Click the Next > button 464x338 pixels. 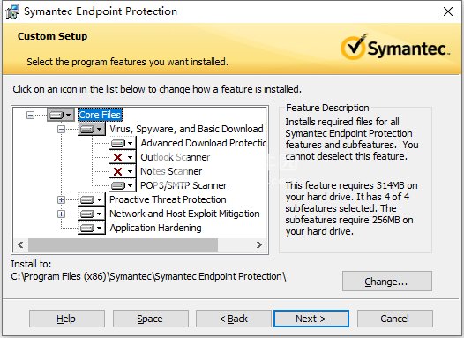pos(311,319)
